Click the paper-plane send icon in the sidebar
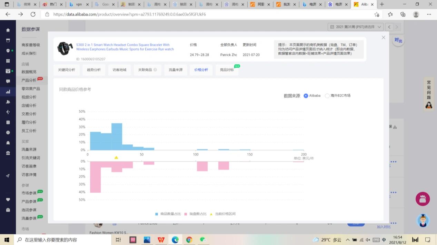Screen dimensions: 437x245 pyautogui.click(x=8, y=176)
